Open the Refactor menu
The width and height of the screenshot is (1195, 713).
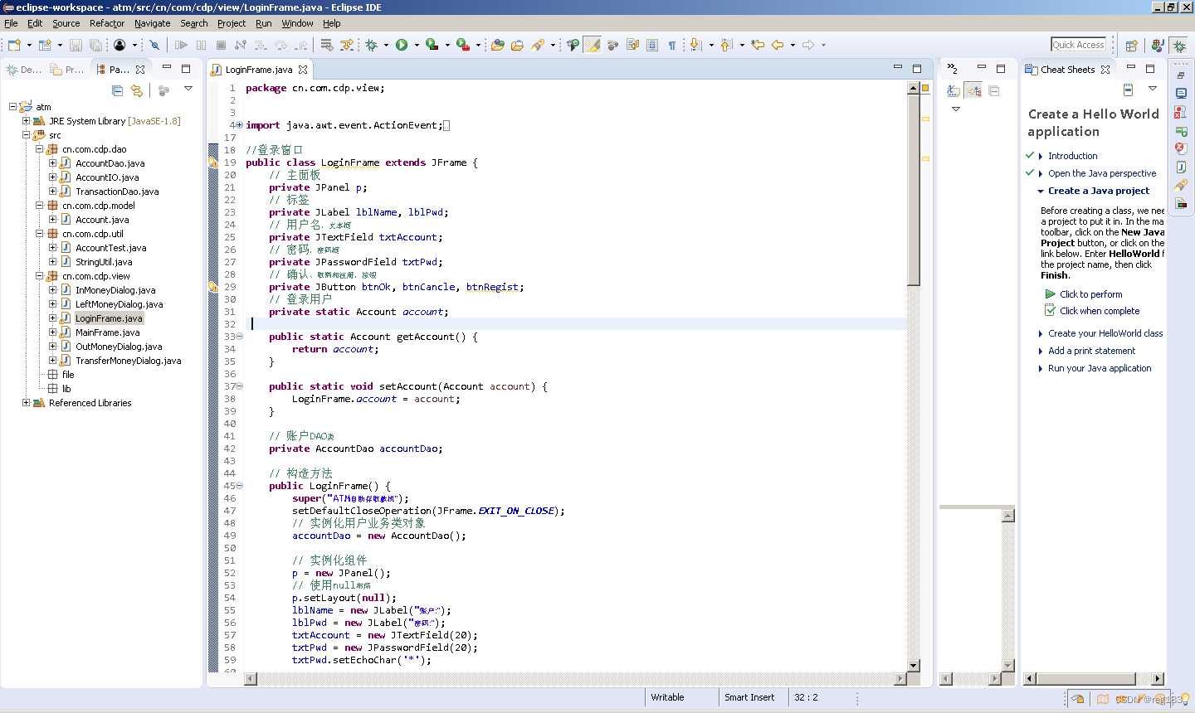(107, 23)
